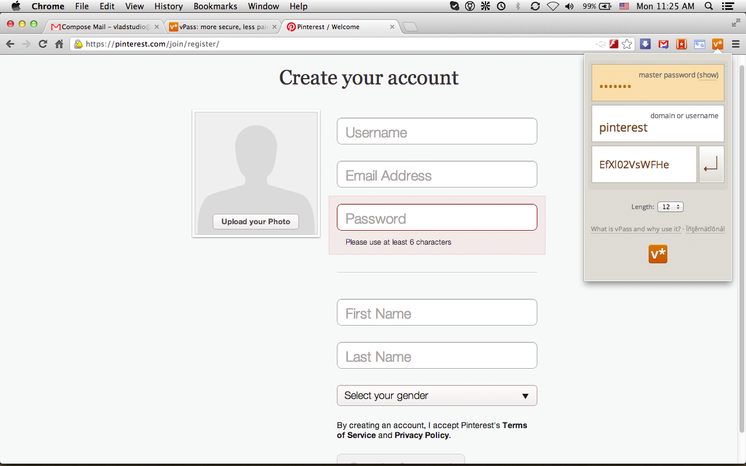The image size is (746, 466).
Task: Click the International link in vPass
Action: [705, 229]
